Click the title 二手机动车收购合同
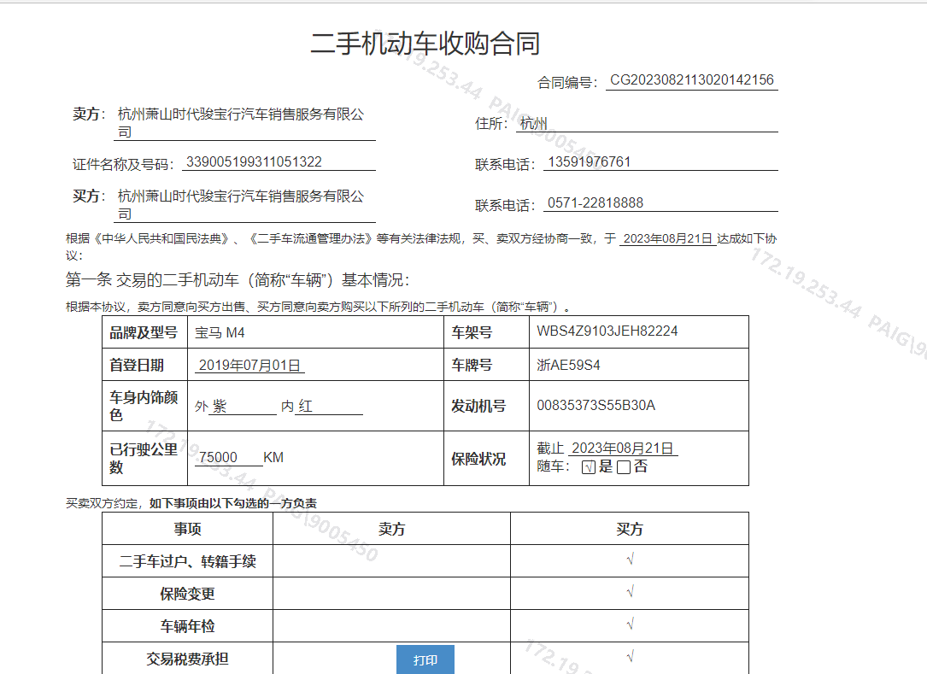Image resolution: width=927 pixels, height=674 pixels. [425, 44]
